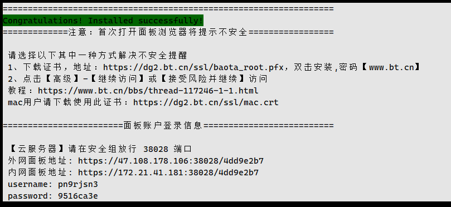Click the 面板账户登录信息 section header
451x207 pixels.
tap(163, 125)
